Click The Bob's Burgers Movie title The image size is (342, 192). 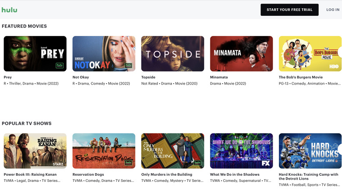click(x=300, y=77)
